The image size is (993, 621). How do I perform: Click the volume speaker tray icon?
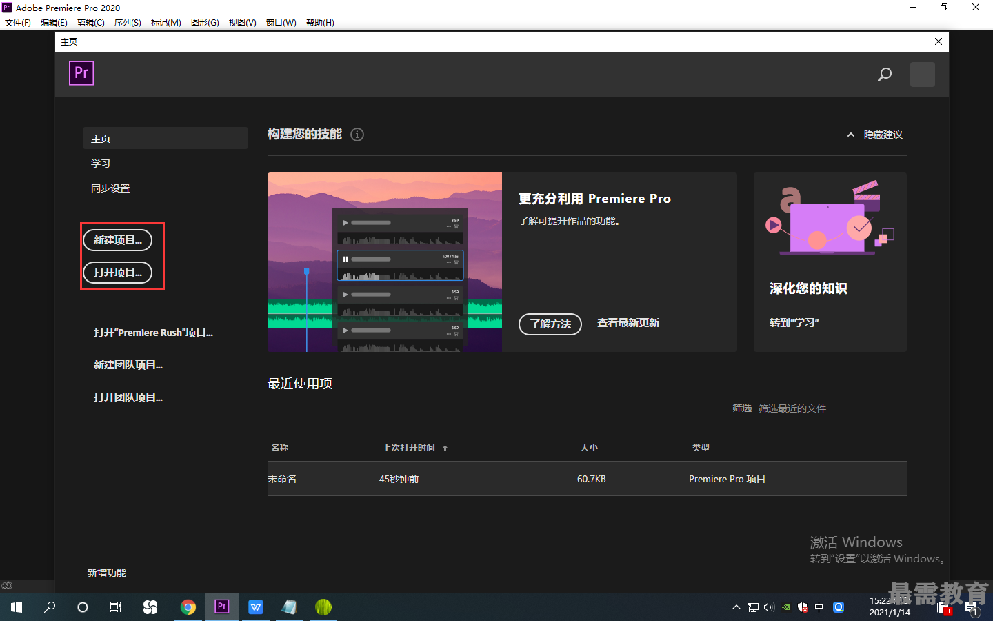click(x=770, y=607)
